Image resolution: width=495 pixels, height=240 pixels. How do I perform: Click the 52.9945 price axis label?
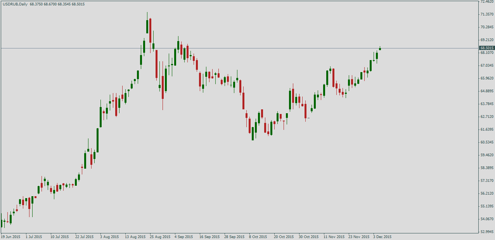(x=486, y=232)
